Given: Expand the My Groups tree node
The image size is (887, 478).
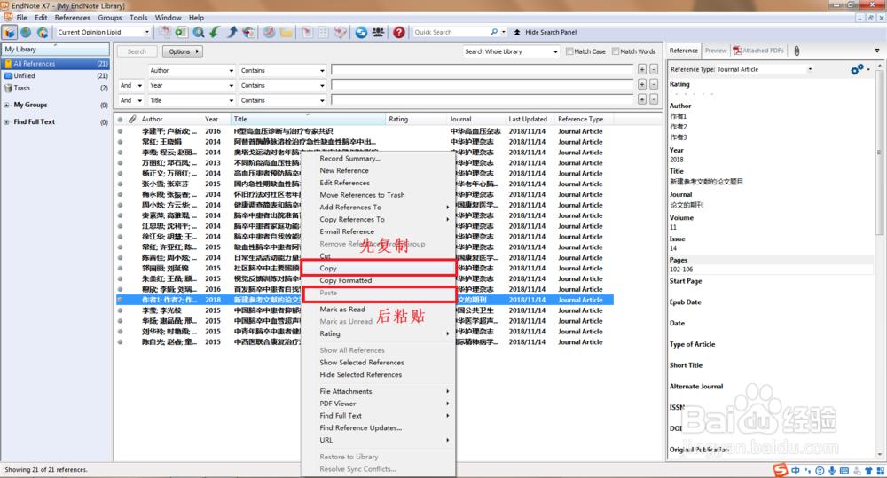Looking at the screenshot, I should (x=6, y=106).
